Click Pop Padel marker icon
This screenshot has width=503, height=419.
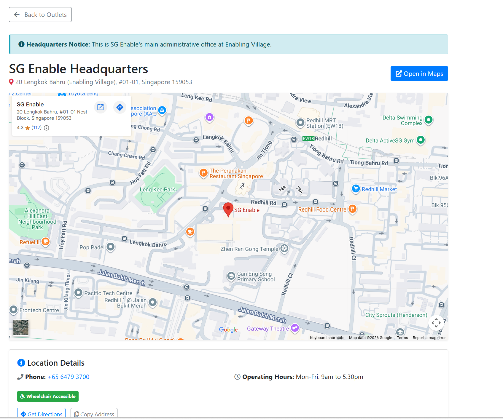(x=111, y=247)
